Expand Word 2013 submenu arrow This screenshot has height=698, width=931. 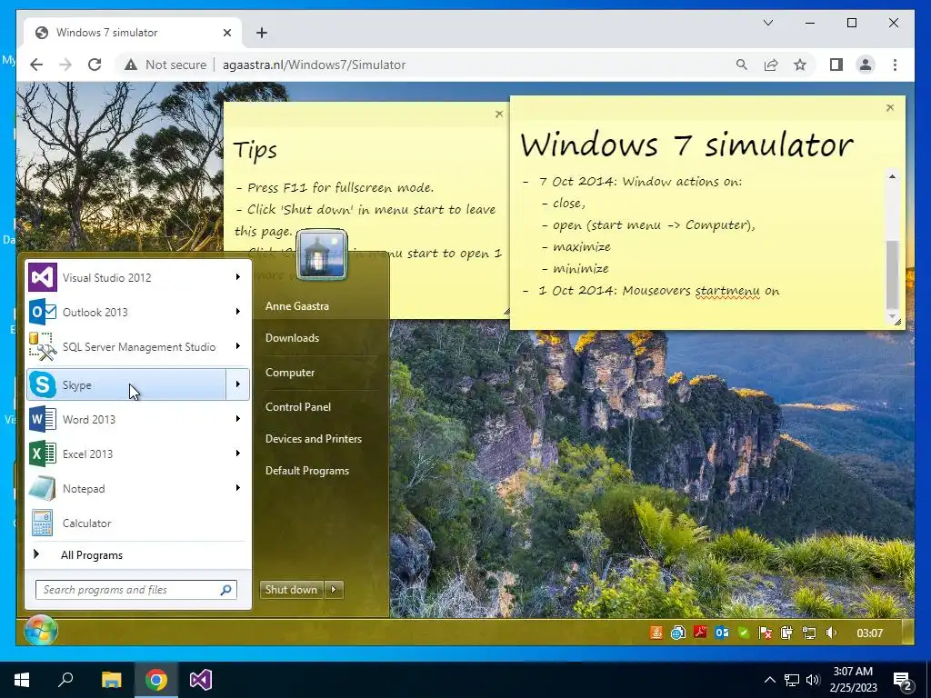click(237, 419)
